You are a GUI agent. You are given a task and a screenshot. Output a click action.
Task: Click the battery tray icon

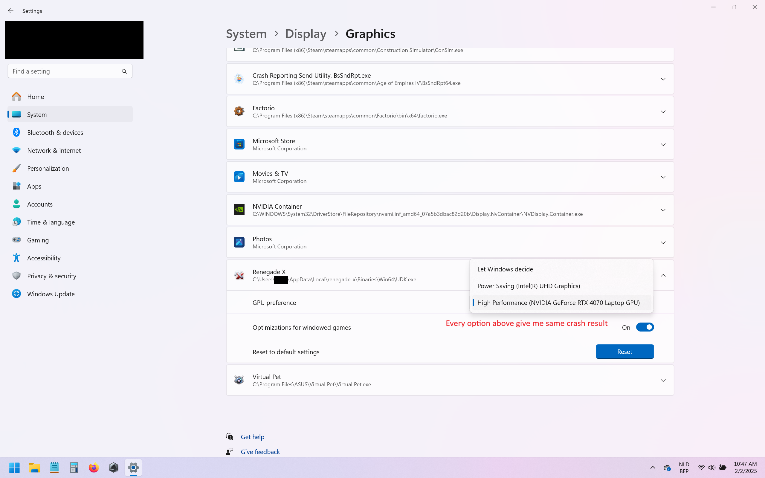click(x=723, y=467)
